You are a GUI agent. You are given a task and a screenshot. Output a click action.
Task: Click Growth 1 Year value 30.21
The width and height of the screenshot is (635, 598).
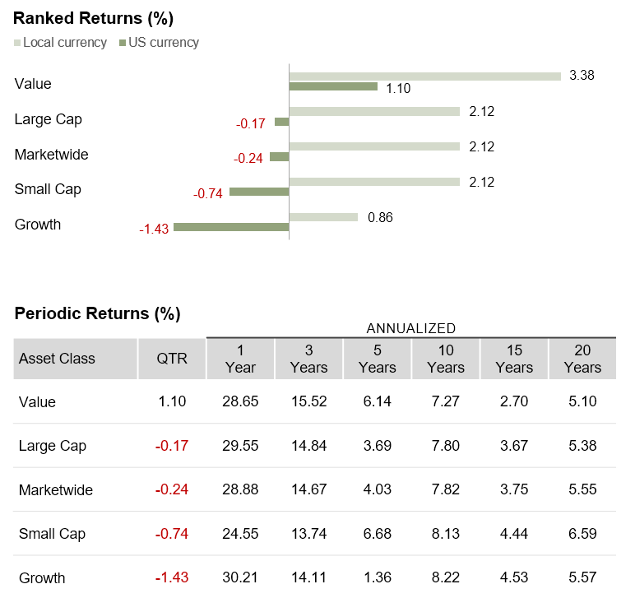(x=240, y=577)
